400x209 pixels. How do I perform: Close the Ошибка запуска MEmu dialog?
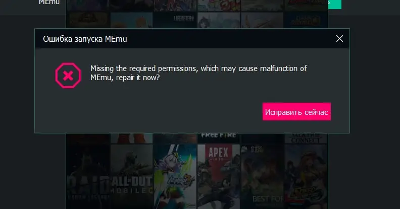pyautogui.click(x=339, y=39)
